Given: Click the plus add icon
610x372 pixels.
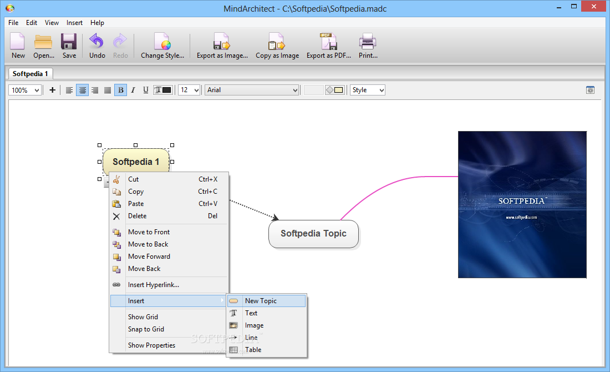Looking at the screenshot, I should (53, 90).
